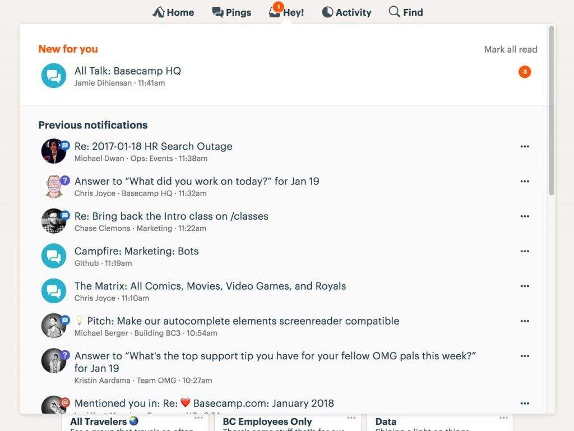Open options menu on All Travelers card
This screenshot has width=574, height=431.
[x=198, y=418]
